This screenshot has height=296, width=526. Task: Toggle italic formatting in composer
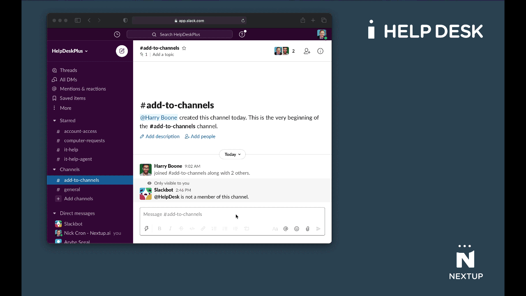point(170,229)
